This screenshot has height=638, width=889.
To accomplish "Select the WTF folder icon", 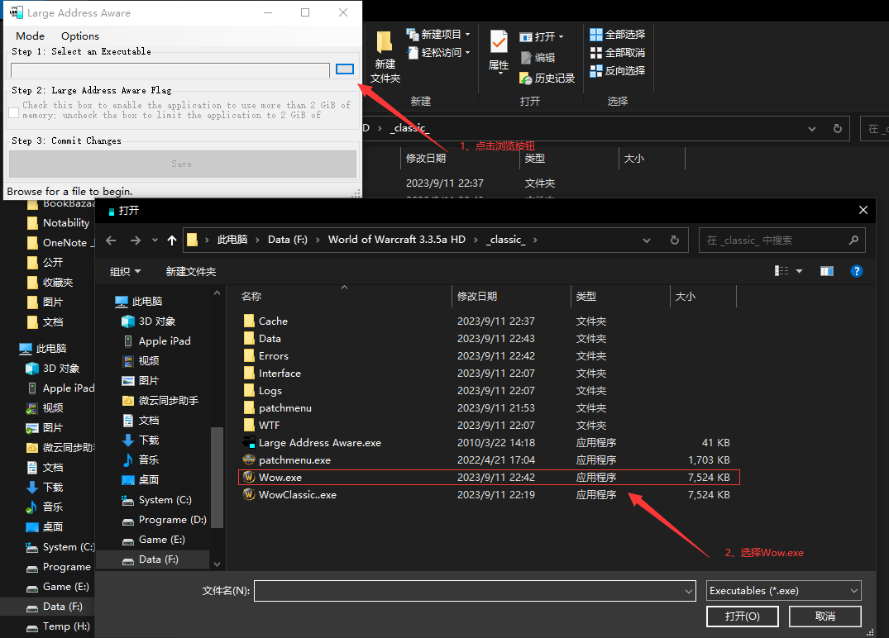I will click(x=249, y=426).
